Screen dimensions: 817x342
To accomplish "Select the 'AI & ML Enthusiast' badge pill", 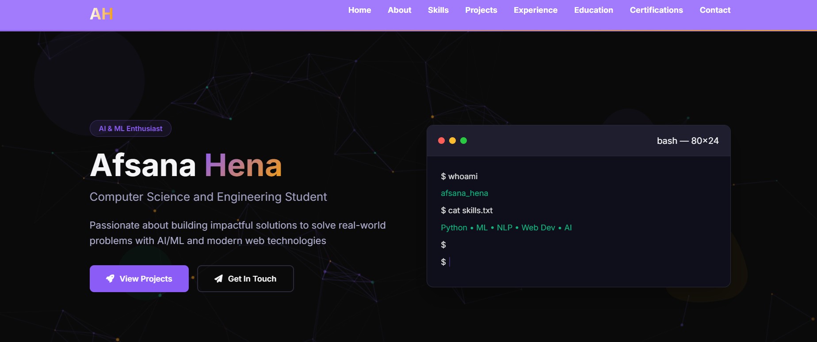I will 130,128.
